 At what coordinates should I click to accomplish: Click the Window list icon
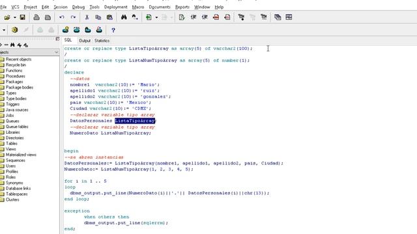(278, 18)
